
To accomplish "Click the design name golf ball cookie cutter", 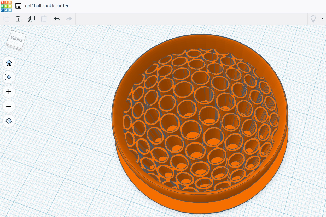I will 47,6.
